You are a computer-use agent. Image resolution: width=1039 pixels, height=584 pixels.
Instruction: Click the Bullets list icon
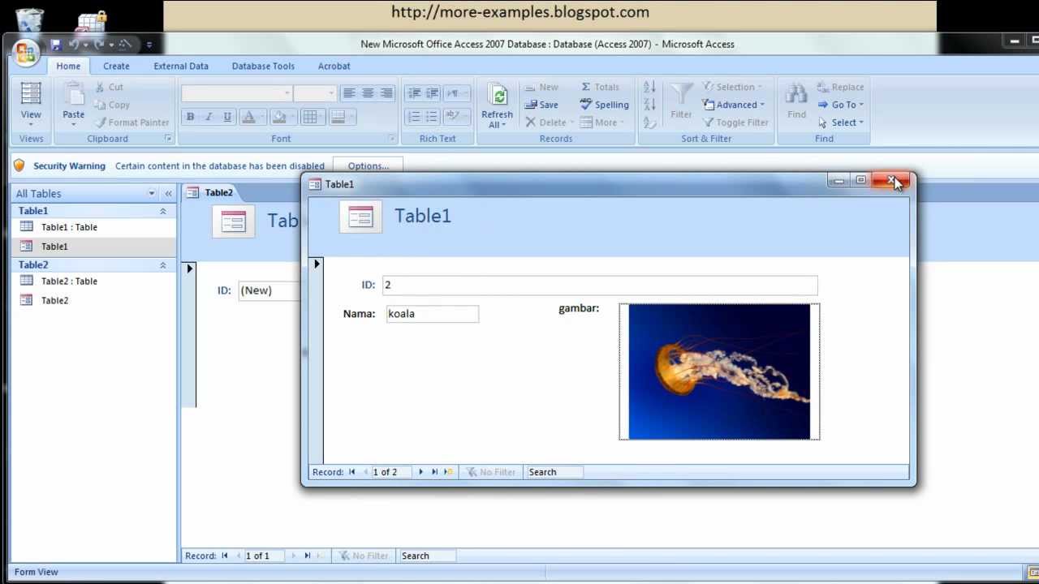point(433,117)
